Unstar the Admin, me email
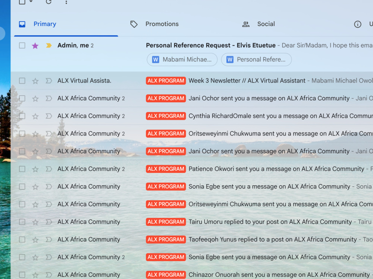Screen dimensions: 373x279 (35, 45)
